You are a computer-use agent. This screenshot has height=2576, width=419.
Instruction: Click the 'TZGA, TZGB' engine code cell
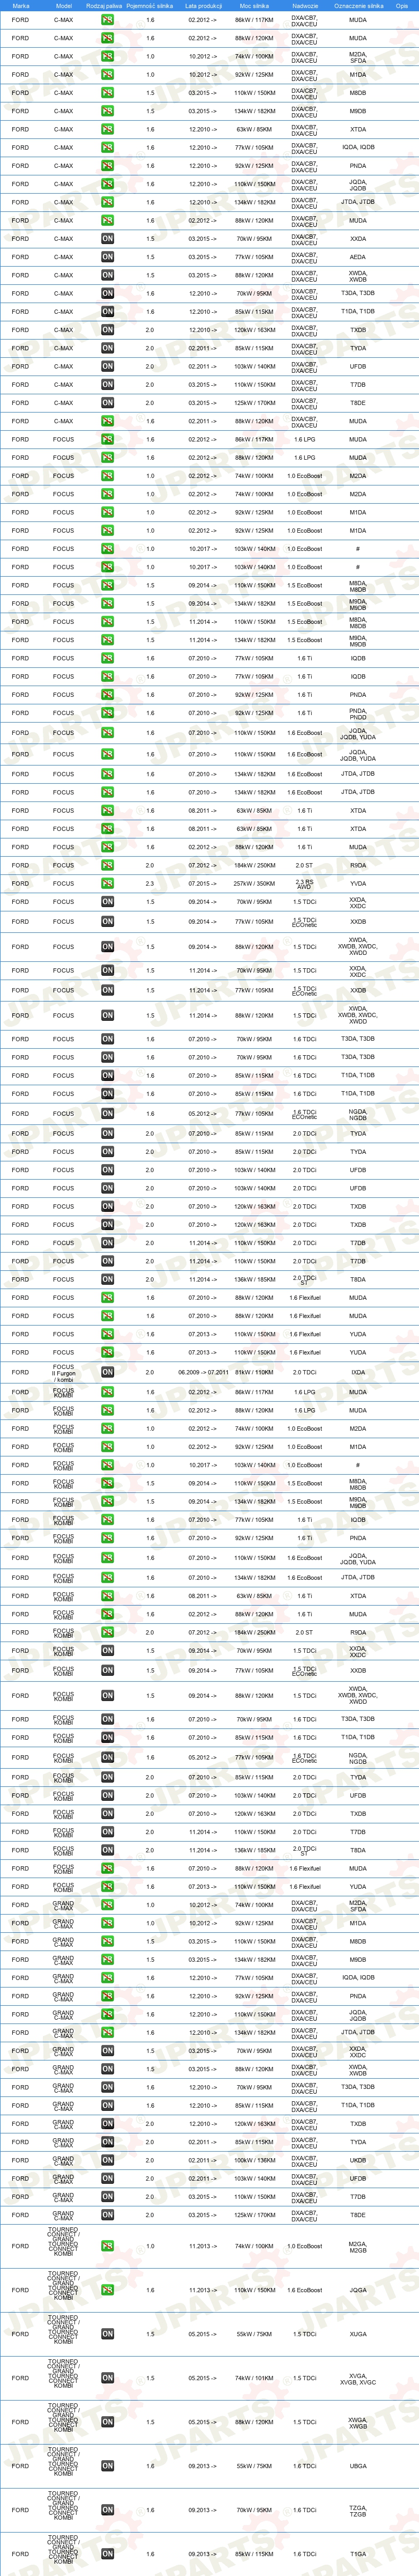(358, 2510)
